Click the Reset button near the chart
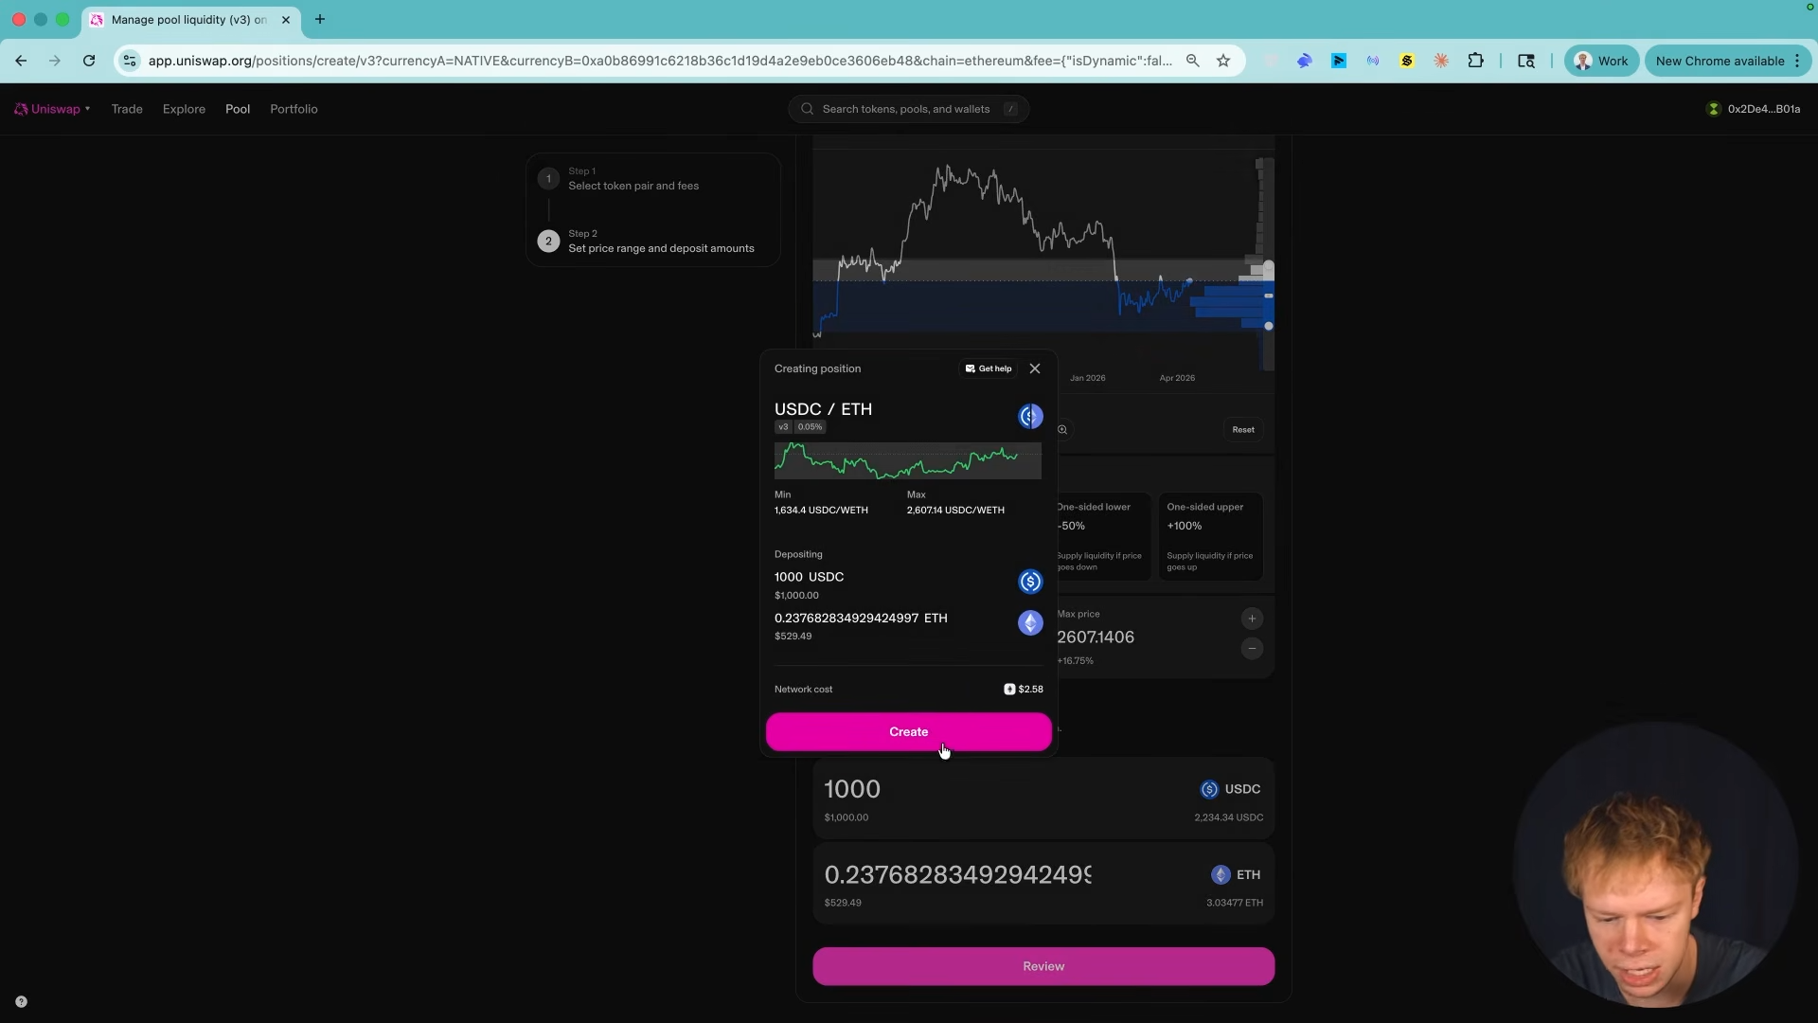 coord(1243,430)
